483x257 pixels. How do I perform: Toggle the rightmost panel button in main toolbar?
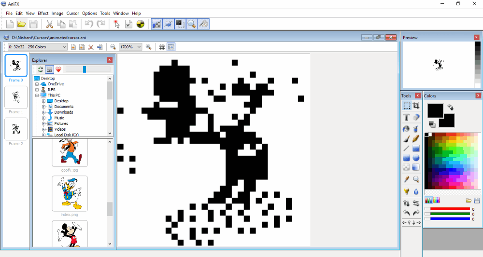coord(203,24)
